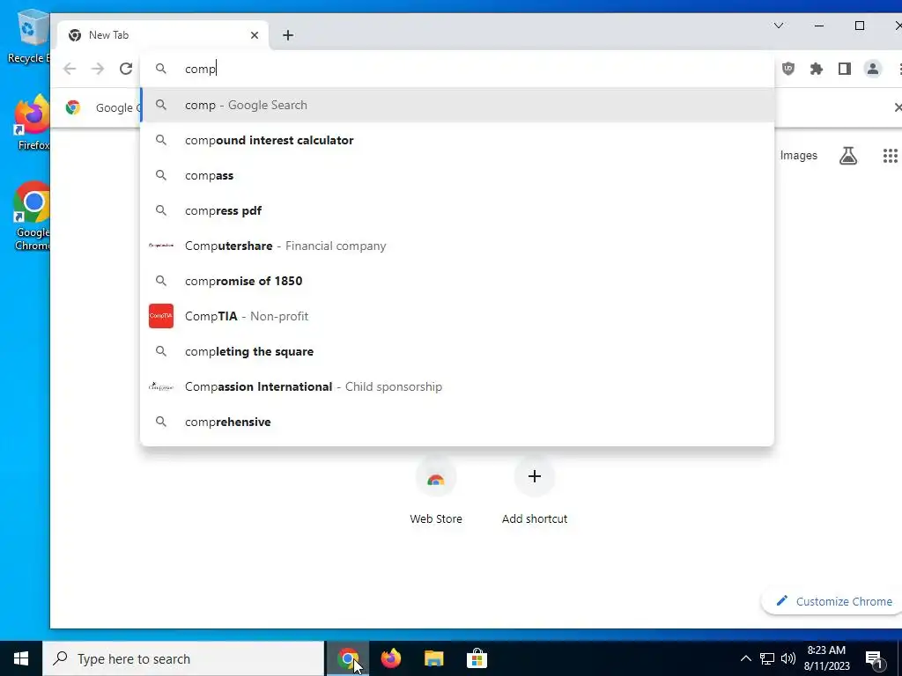Switch to Chrome in the taskbar
This screenshot has height=676, width=902.
[x=347, y=658]
